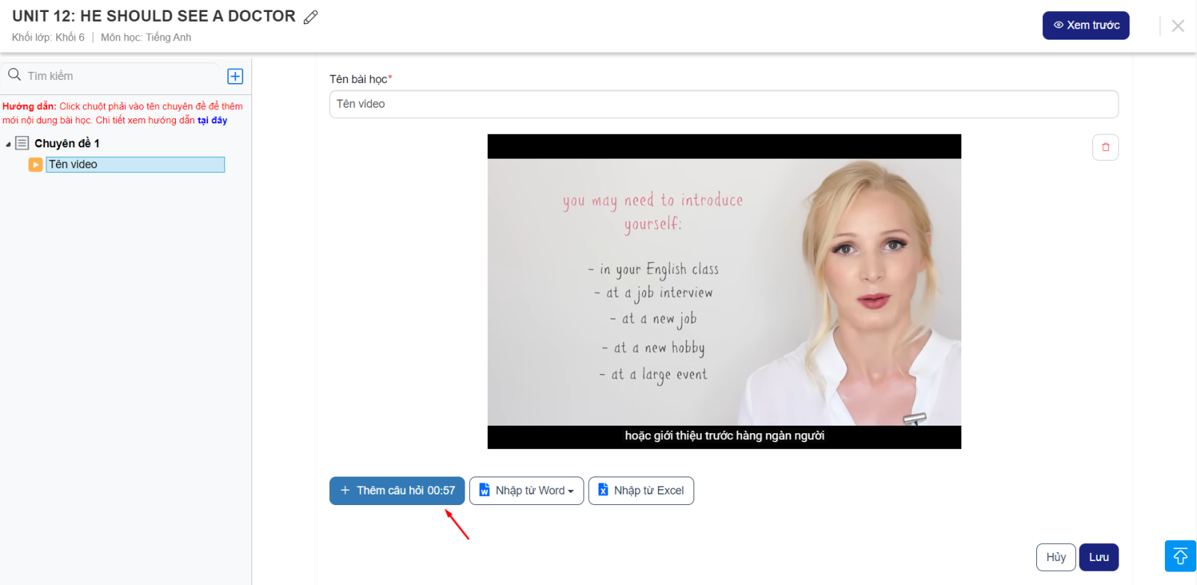Image resolution: width=1197 pixels, height=585 pixels.
Task: Delete the video using the trash icon
Action: click(x=1105, y=147)
